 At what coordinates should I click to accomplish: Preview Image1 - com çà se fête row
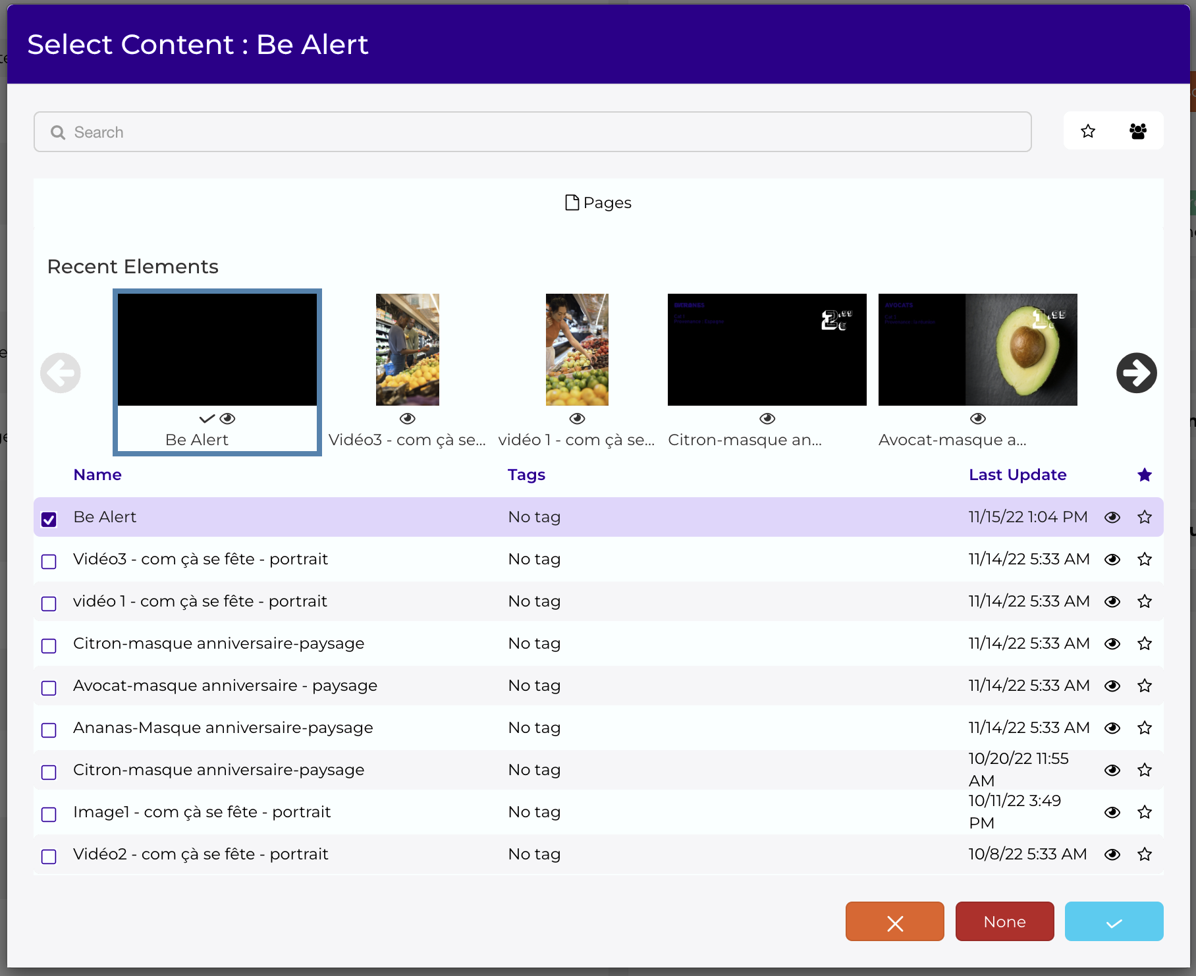coord(1112,812)
